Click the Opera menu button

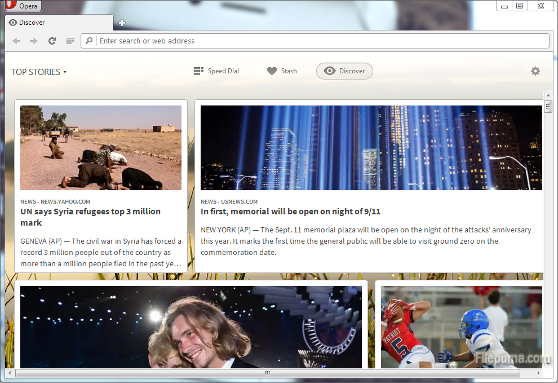click(x=23, y=6)
